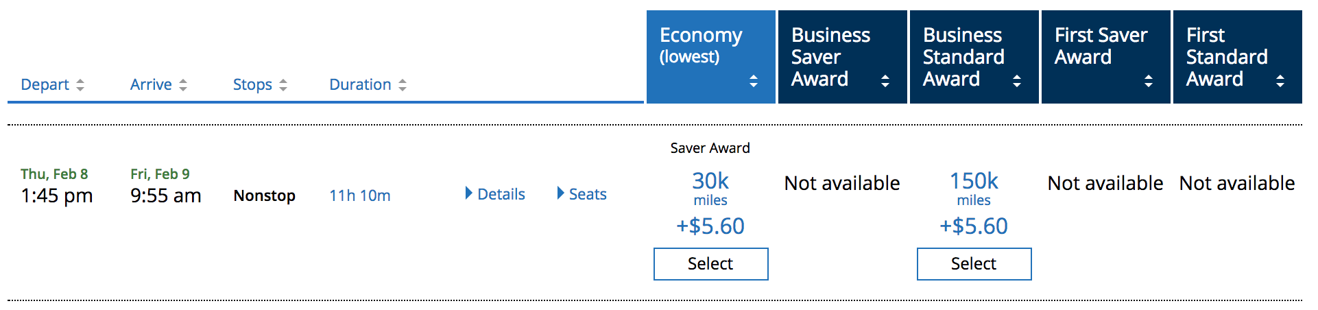Click sort arrows in First Standard Award header

coord(1280,81)
